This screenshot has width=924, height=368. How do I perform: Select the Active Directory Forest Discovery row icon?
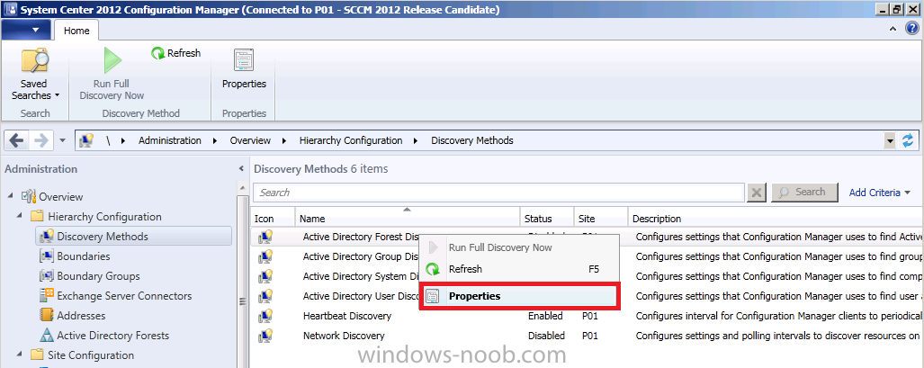coord(265,237)
